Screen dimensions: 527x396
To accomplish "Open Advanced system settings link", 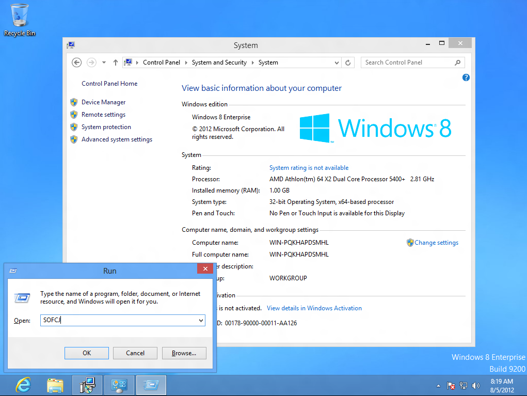I will tap(117, 139).
